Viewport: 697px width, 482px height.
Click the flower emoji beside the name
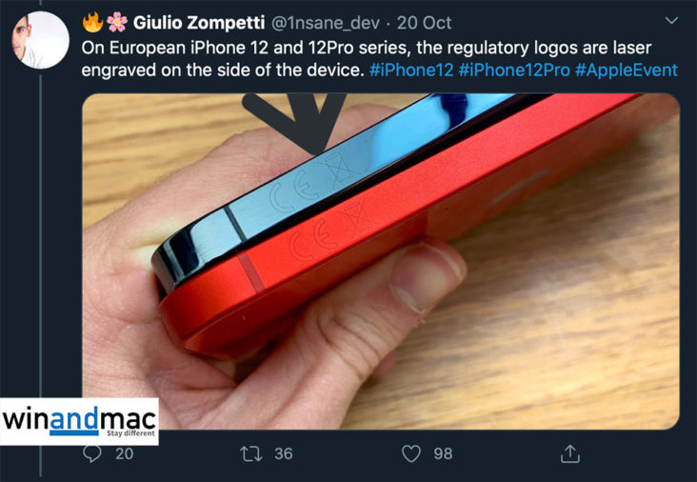coord(117,22)
